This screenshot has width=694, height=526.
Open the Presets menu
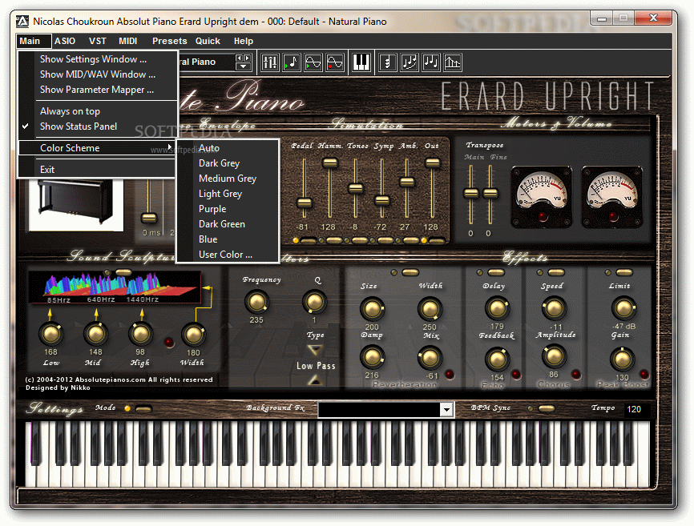[x=170, y=41]
